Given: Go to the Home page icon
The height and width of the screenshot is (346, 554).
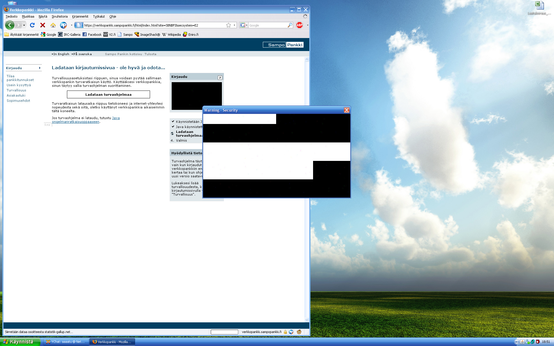Looking at the screenshot, I should pos(53,25).
